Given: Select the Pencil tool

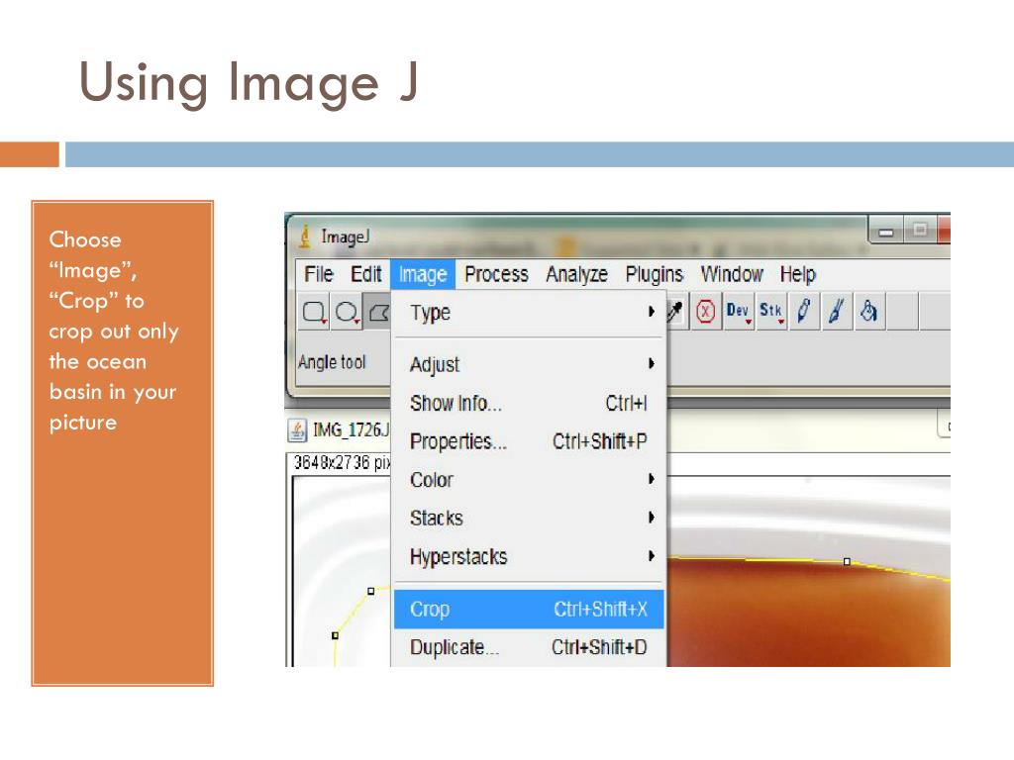Looking at the screenshot, I should pyautogui.click(x=804, y=312).
